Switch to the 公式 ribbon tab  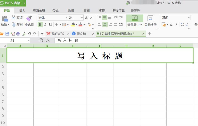pyautogui.click(x=55, y=11)
